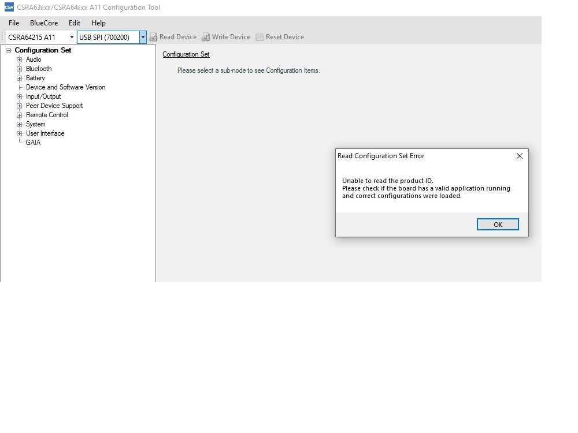578x433 pixels.
Task: Select User Interface in the tree
Action: [x=45, y=133]
